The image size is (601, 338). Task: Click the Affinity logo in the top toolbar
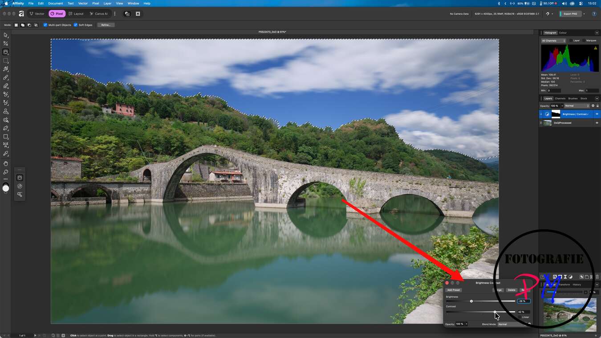pyautogui.click(x=21, y=14)
